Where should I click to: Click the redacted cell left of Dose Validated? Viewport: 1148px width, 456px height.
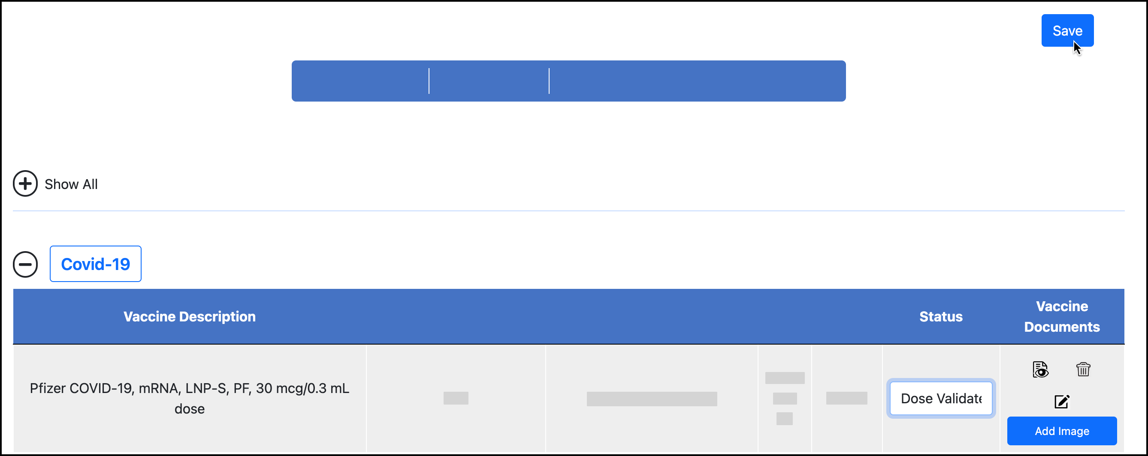(846, 398)
